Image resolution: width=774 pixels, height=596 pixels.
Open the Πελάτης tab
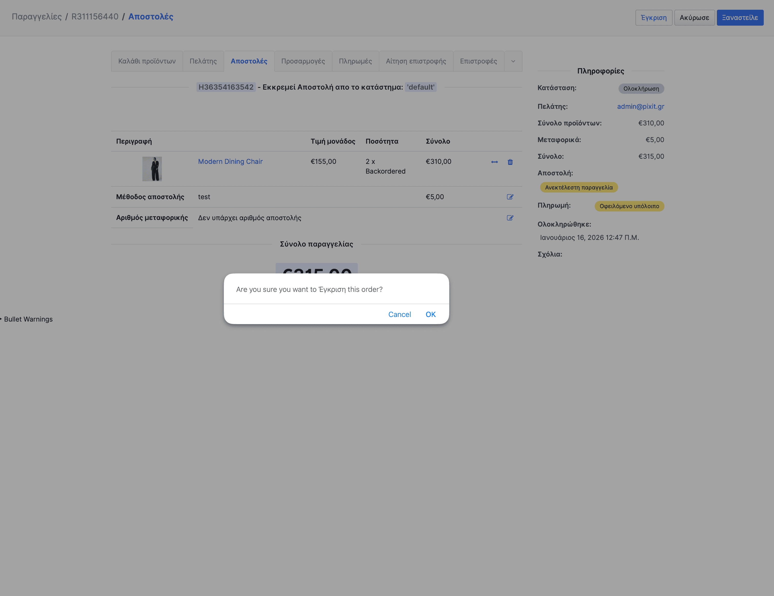[x=203, y=61]
